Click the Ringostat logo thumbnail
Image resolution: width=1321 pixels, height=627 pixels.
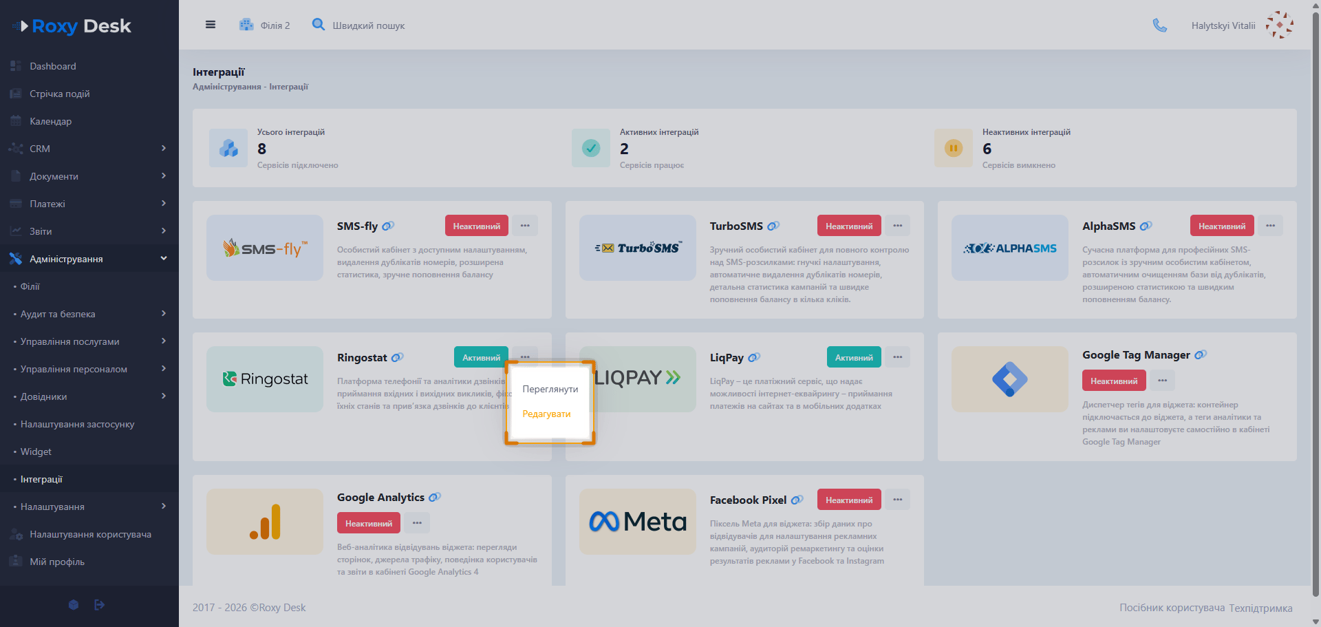[265, 379]
